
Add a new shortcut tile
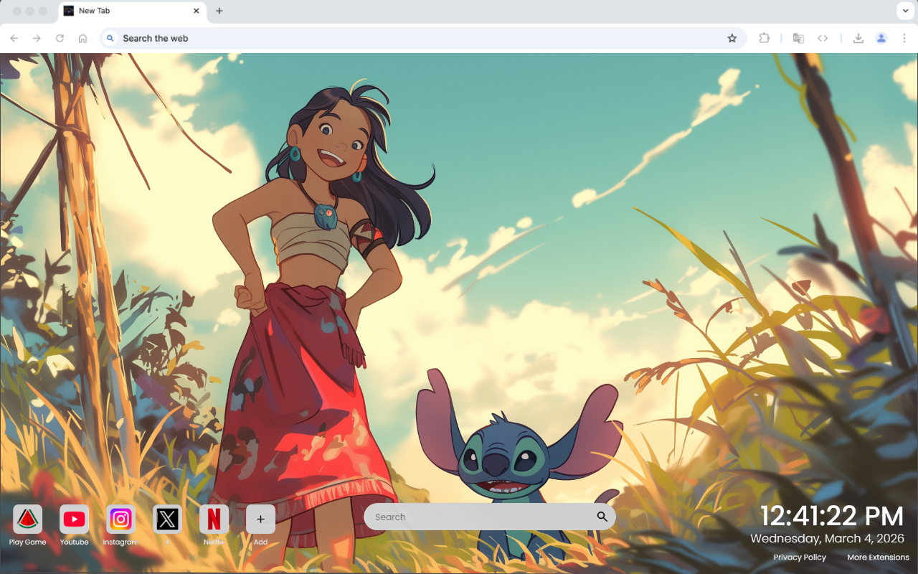click(x=260, y=519)
